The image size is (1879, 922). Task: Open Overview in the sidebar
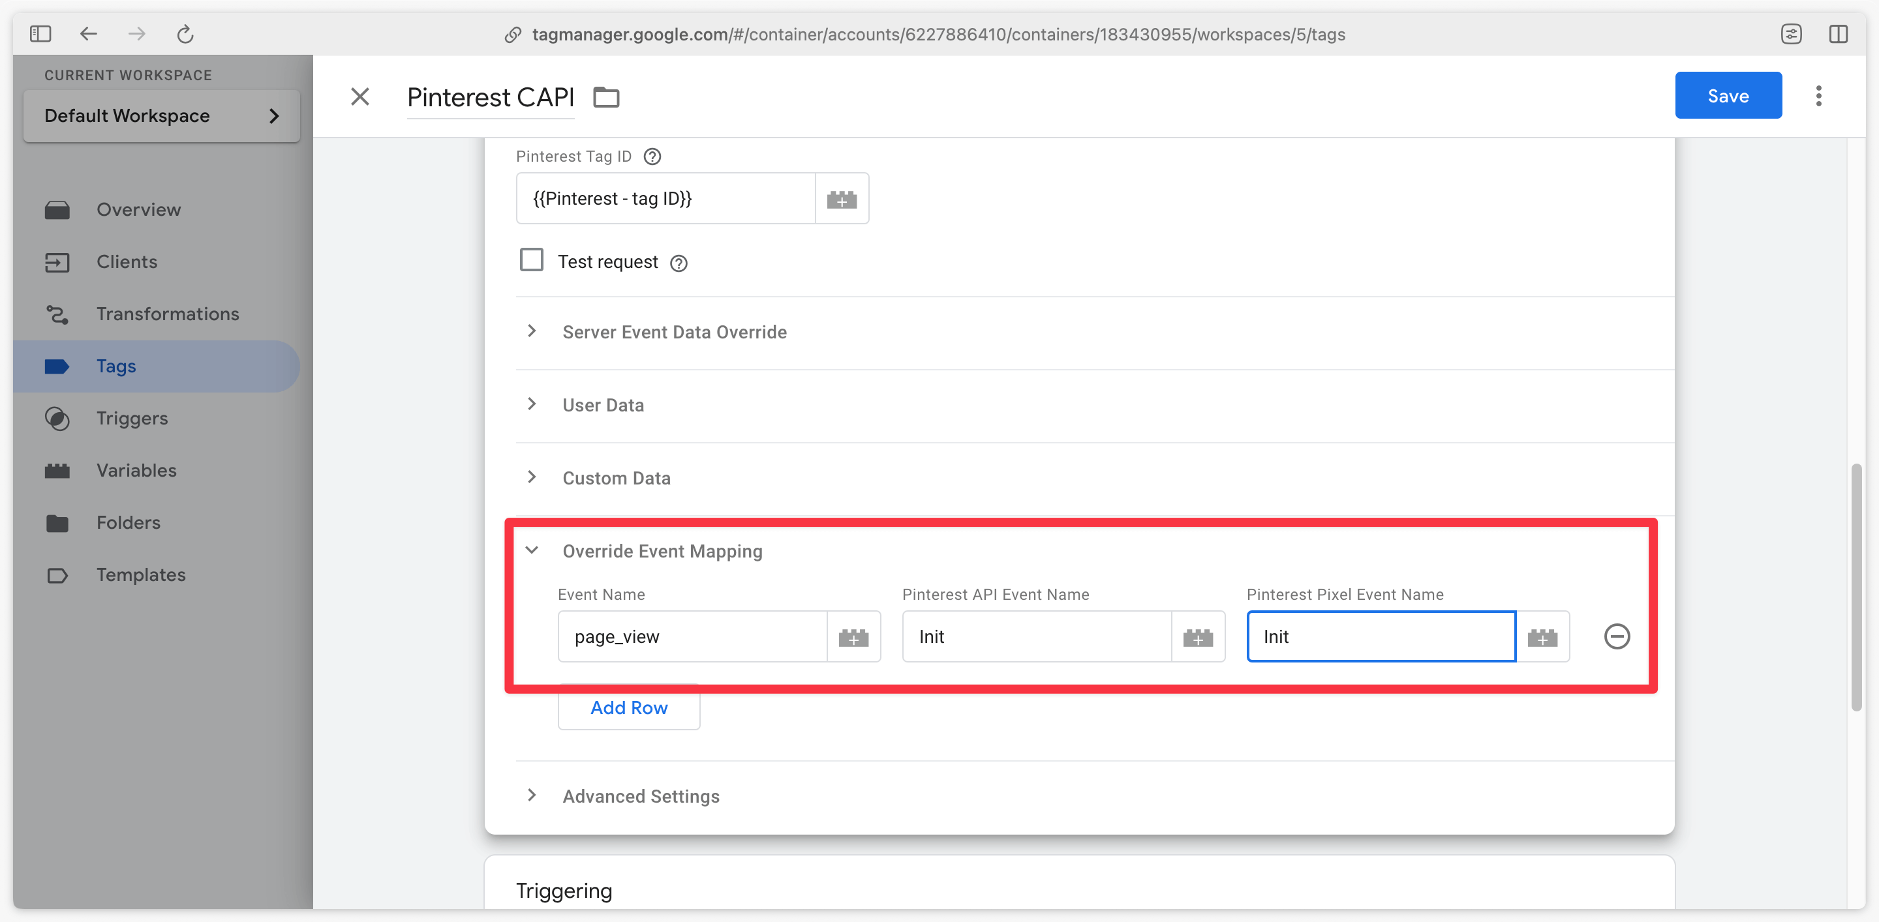pos(156,210)
